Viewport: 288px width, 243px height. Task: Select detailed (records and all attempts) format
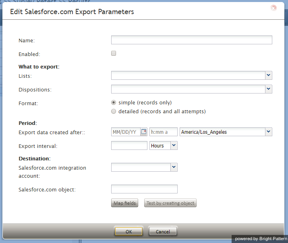click(114, 111)
